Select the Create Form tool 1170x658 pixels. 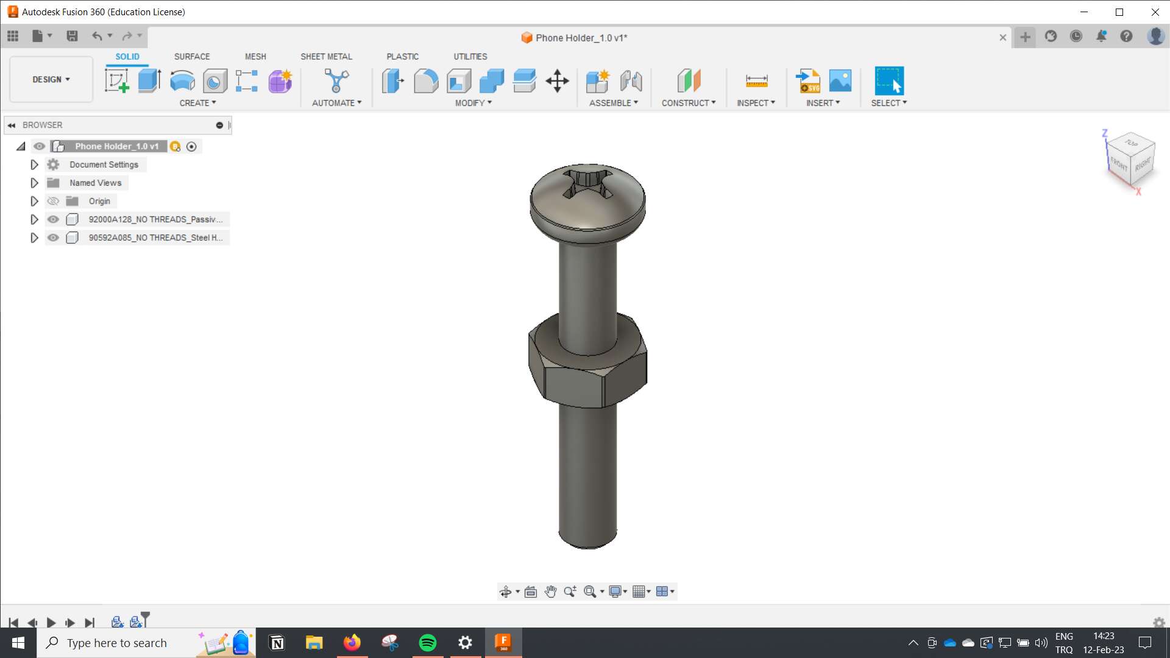(x=280, y=80)
